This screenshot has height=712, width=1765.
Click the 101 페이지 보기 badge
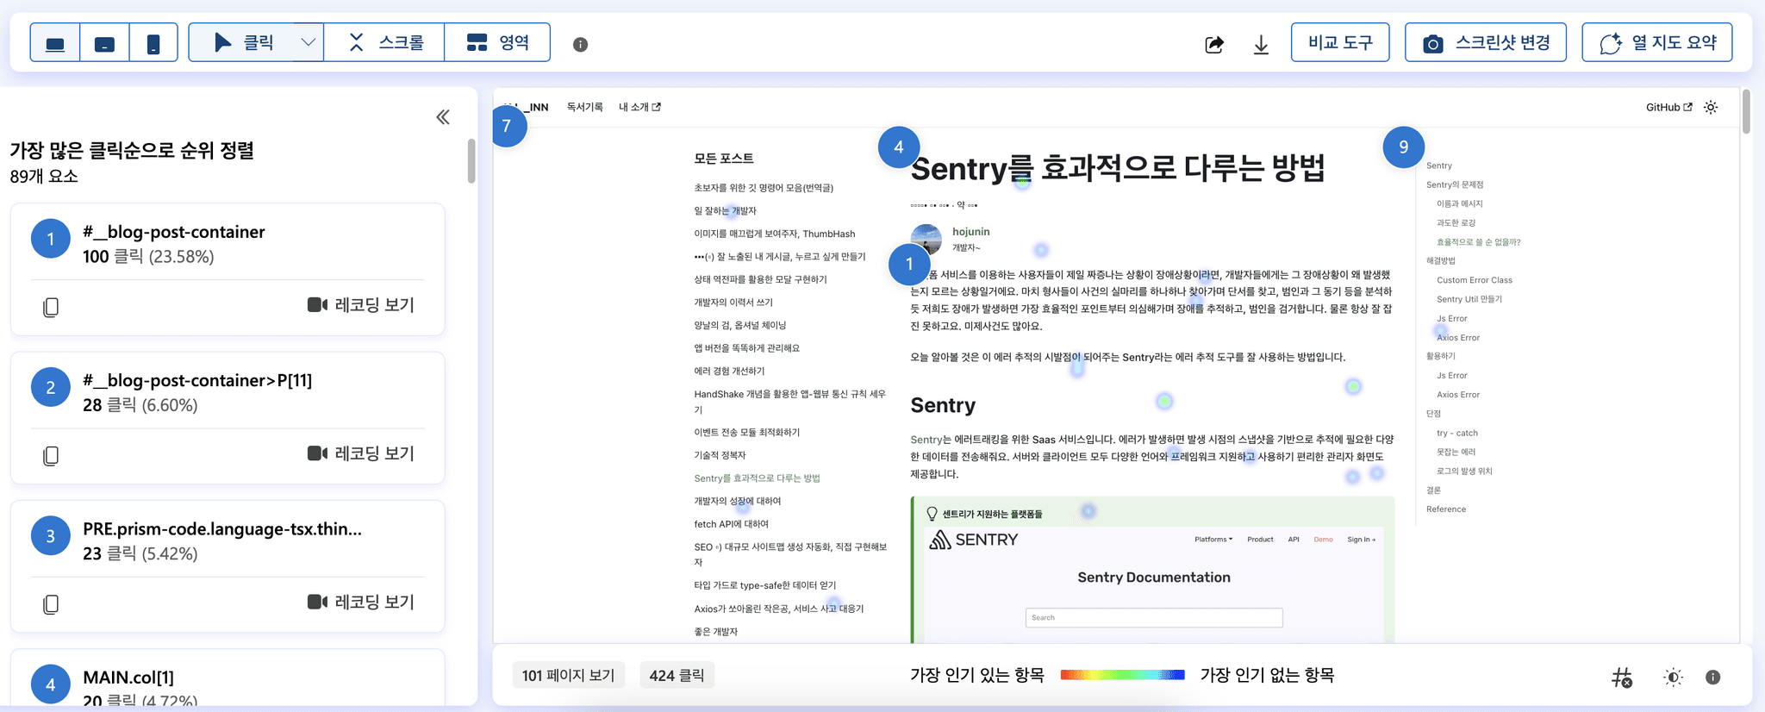coord(568,675)
